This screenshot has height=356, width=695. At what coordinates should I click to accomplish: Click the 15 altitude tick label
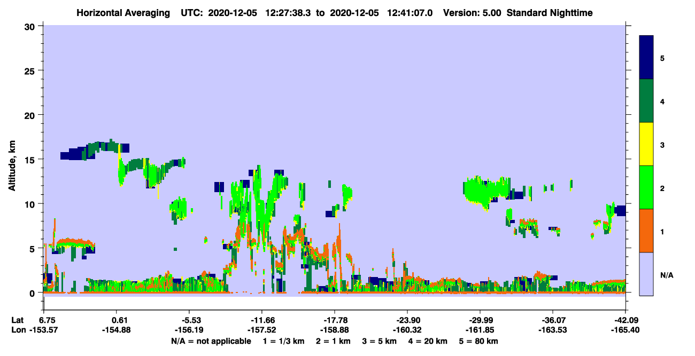pos(31,160)
